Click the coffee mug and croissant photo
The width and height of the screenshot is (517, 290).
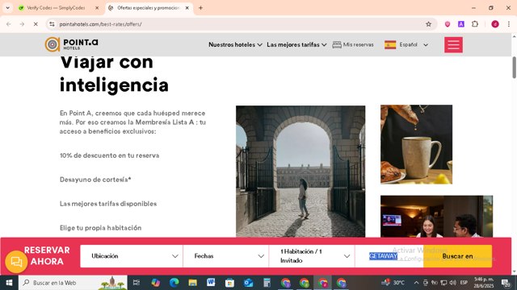[x=417, y=144]
